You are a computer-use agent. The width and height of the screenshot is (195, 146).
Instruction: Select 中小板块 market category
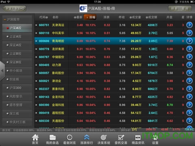(x=17, y=71)
